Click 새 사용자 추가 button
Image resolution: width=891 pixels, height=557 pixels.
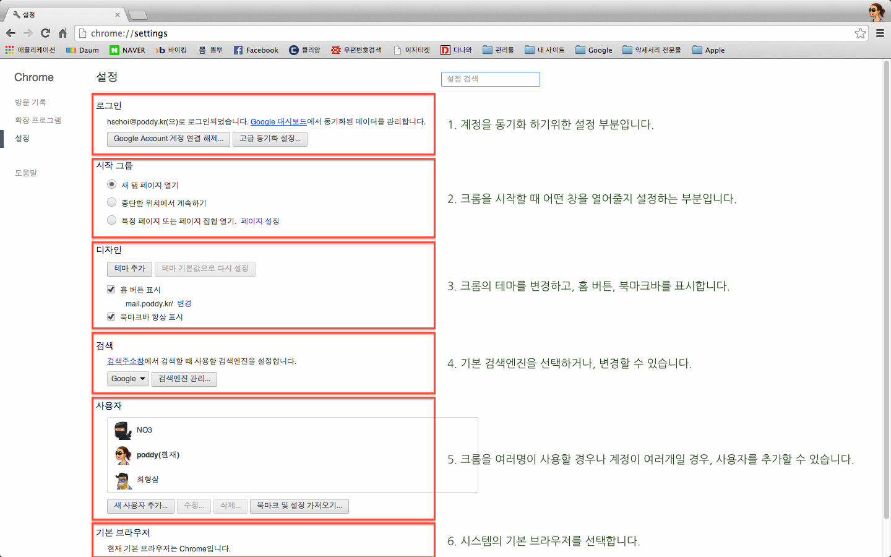click(140, 506)
